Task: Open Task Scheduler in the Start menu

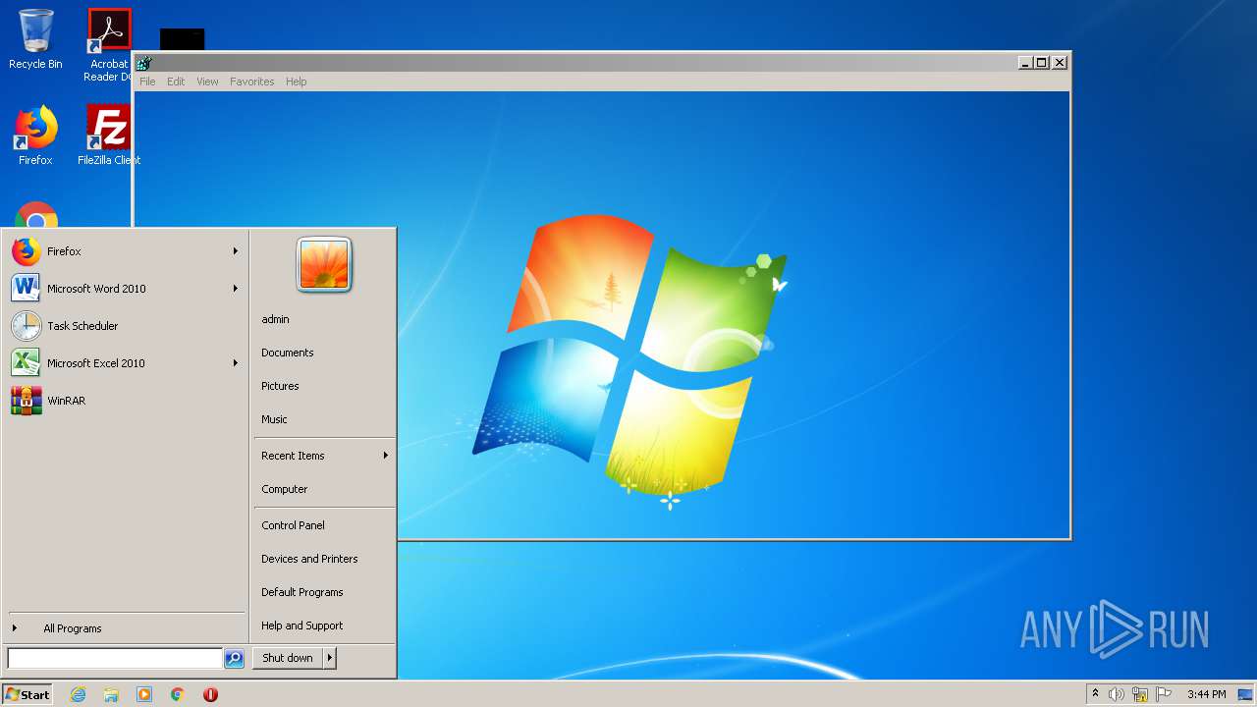Action: 125,326
